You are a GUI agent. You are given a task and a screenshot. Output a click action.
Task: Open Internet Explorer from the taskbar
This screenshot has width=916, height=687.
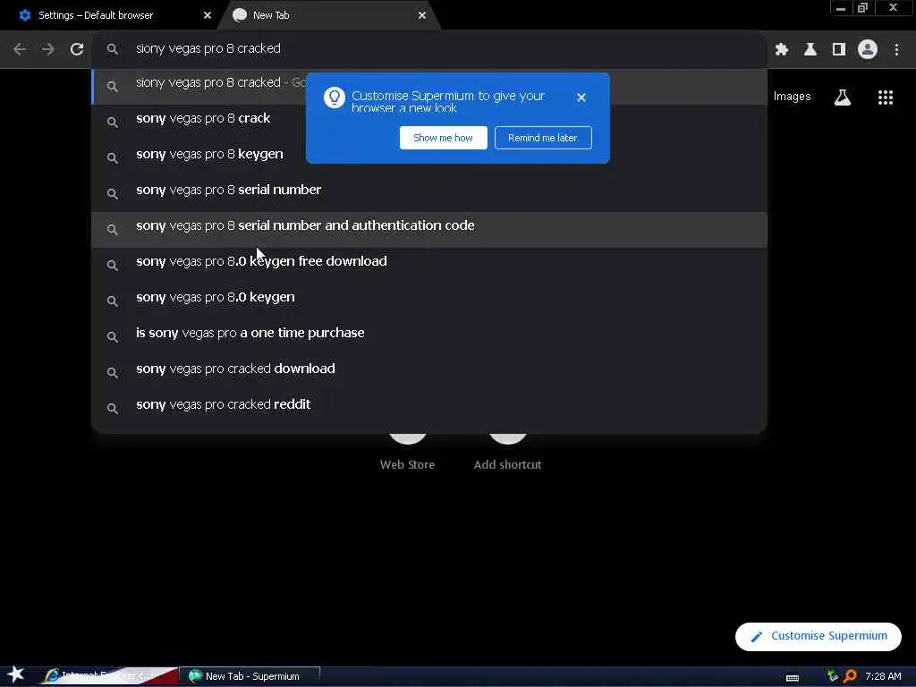110,676
